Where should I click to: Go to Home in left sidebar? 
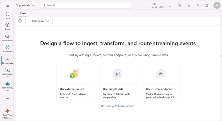coord(7,15)
